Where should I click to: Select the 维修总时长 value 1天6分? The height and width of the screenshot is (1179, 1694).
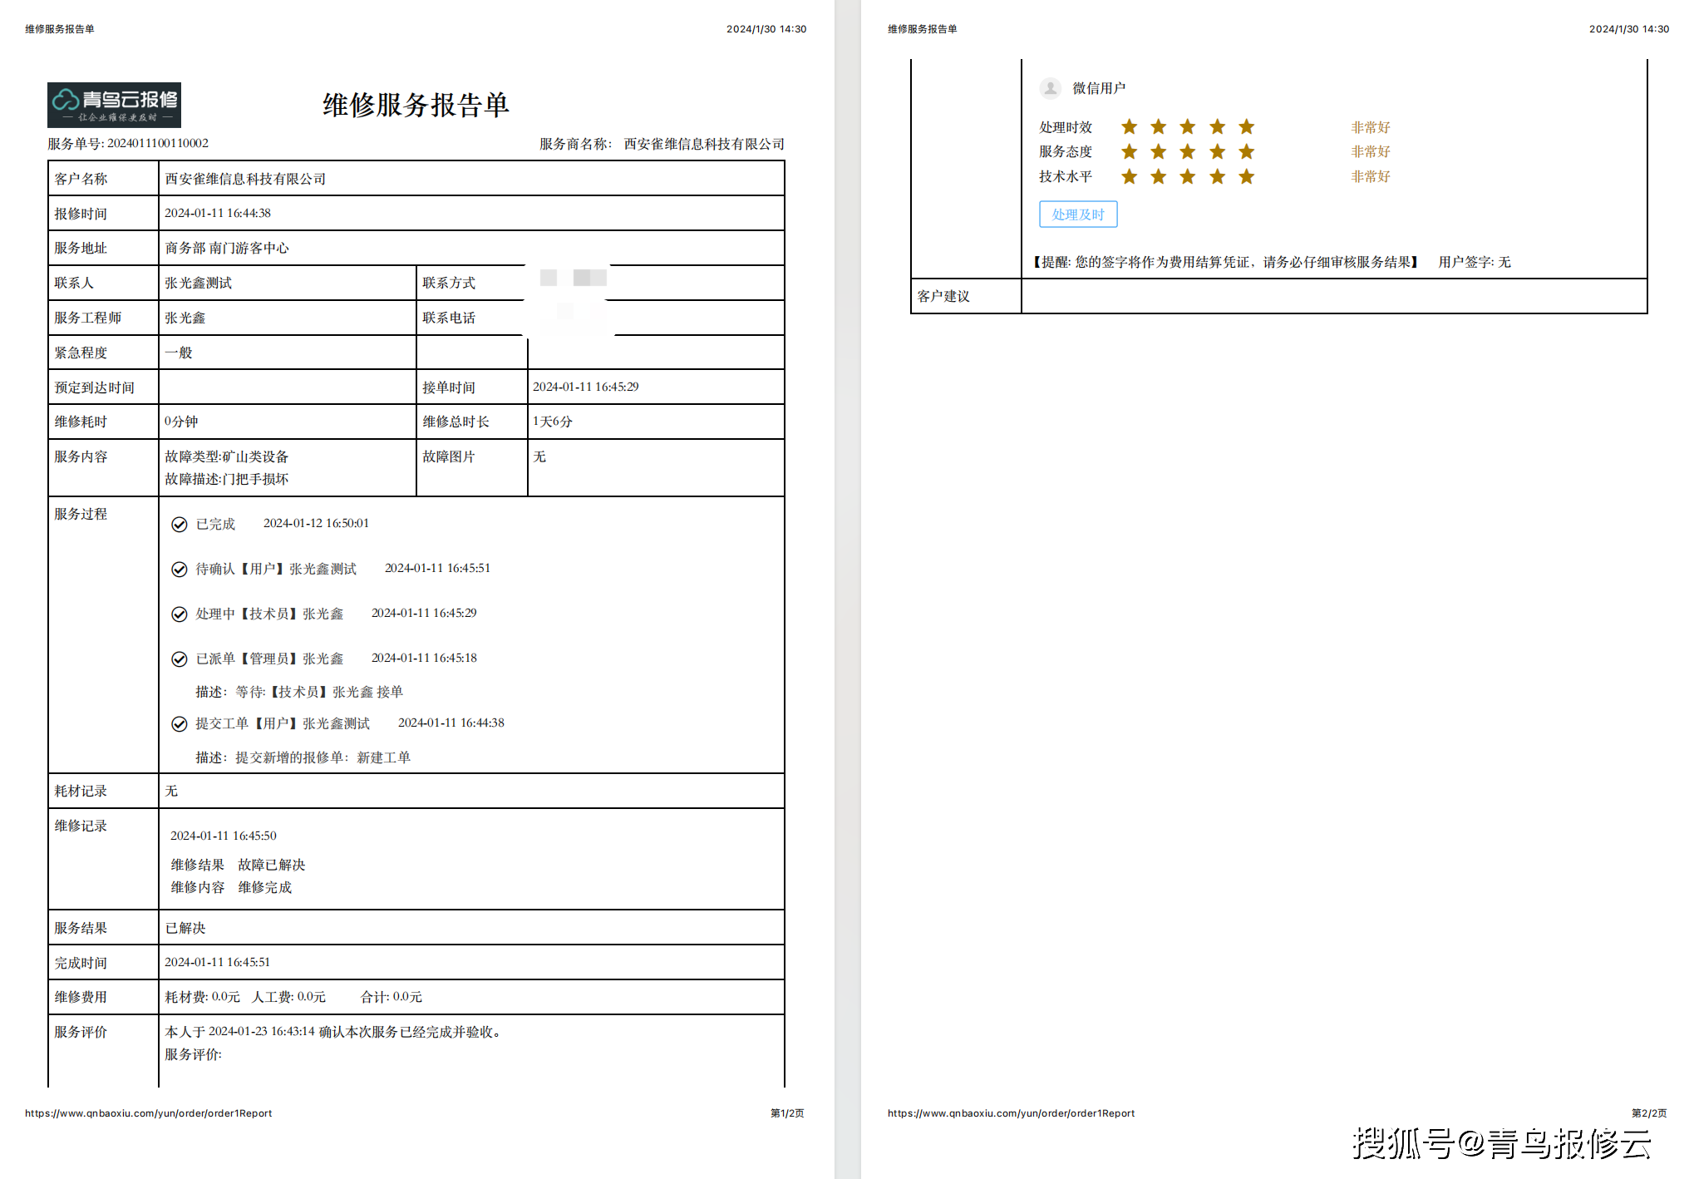[553, 422]
